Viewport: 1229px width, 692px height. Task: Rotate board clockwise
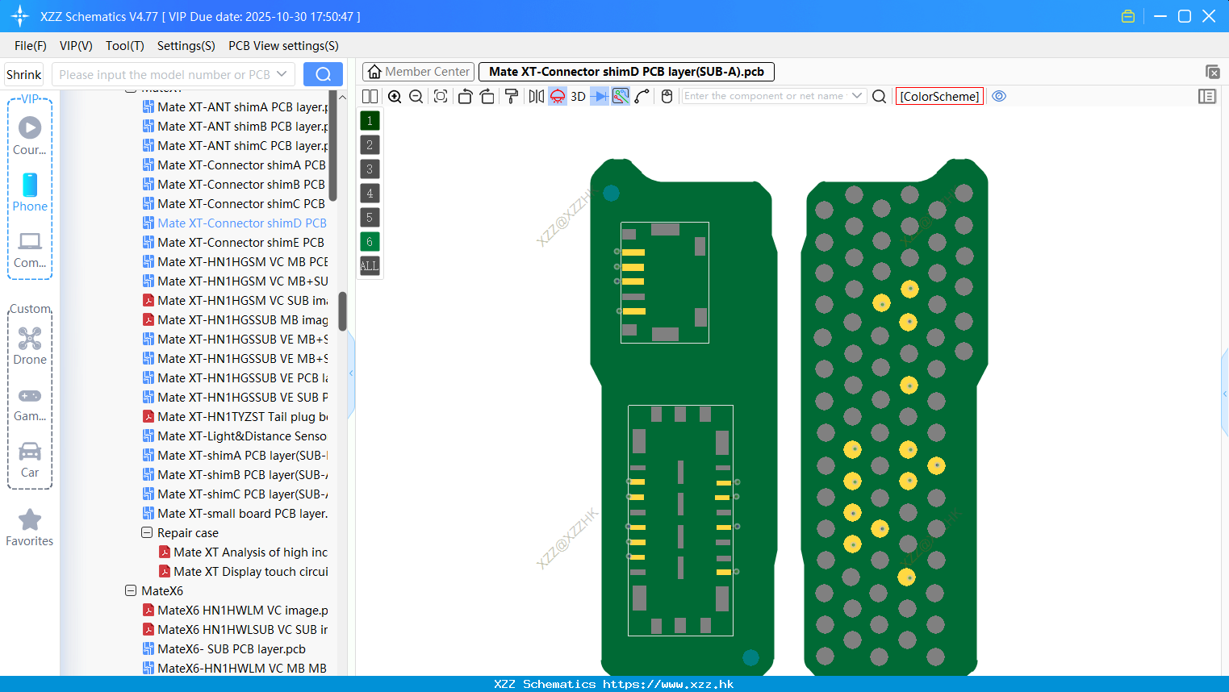(487, 96)
